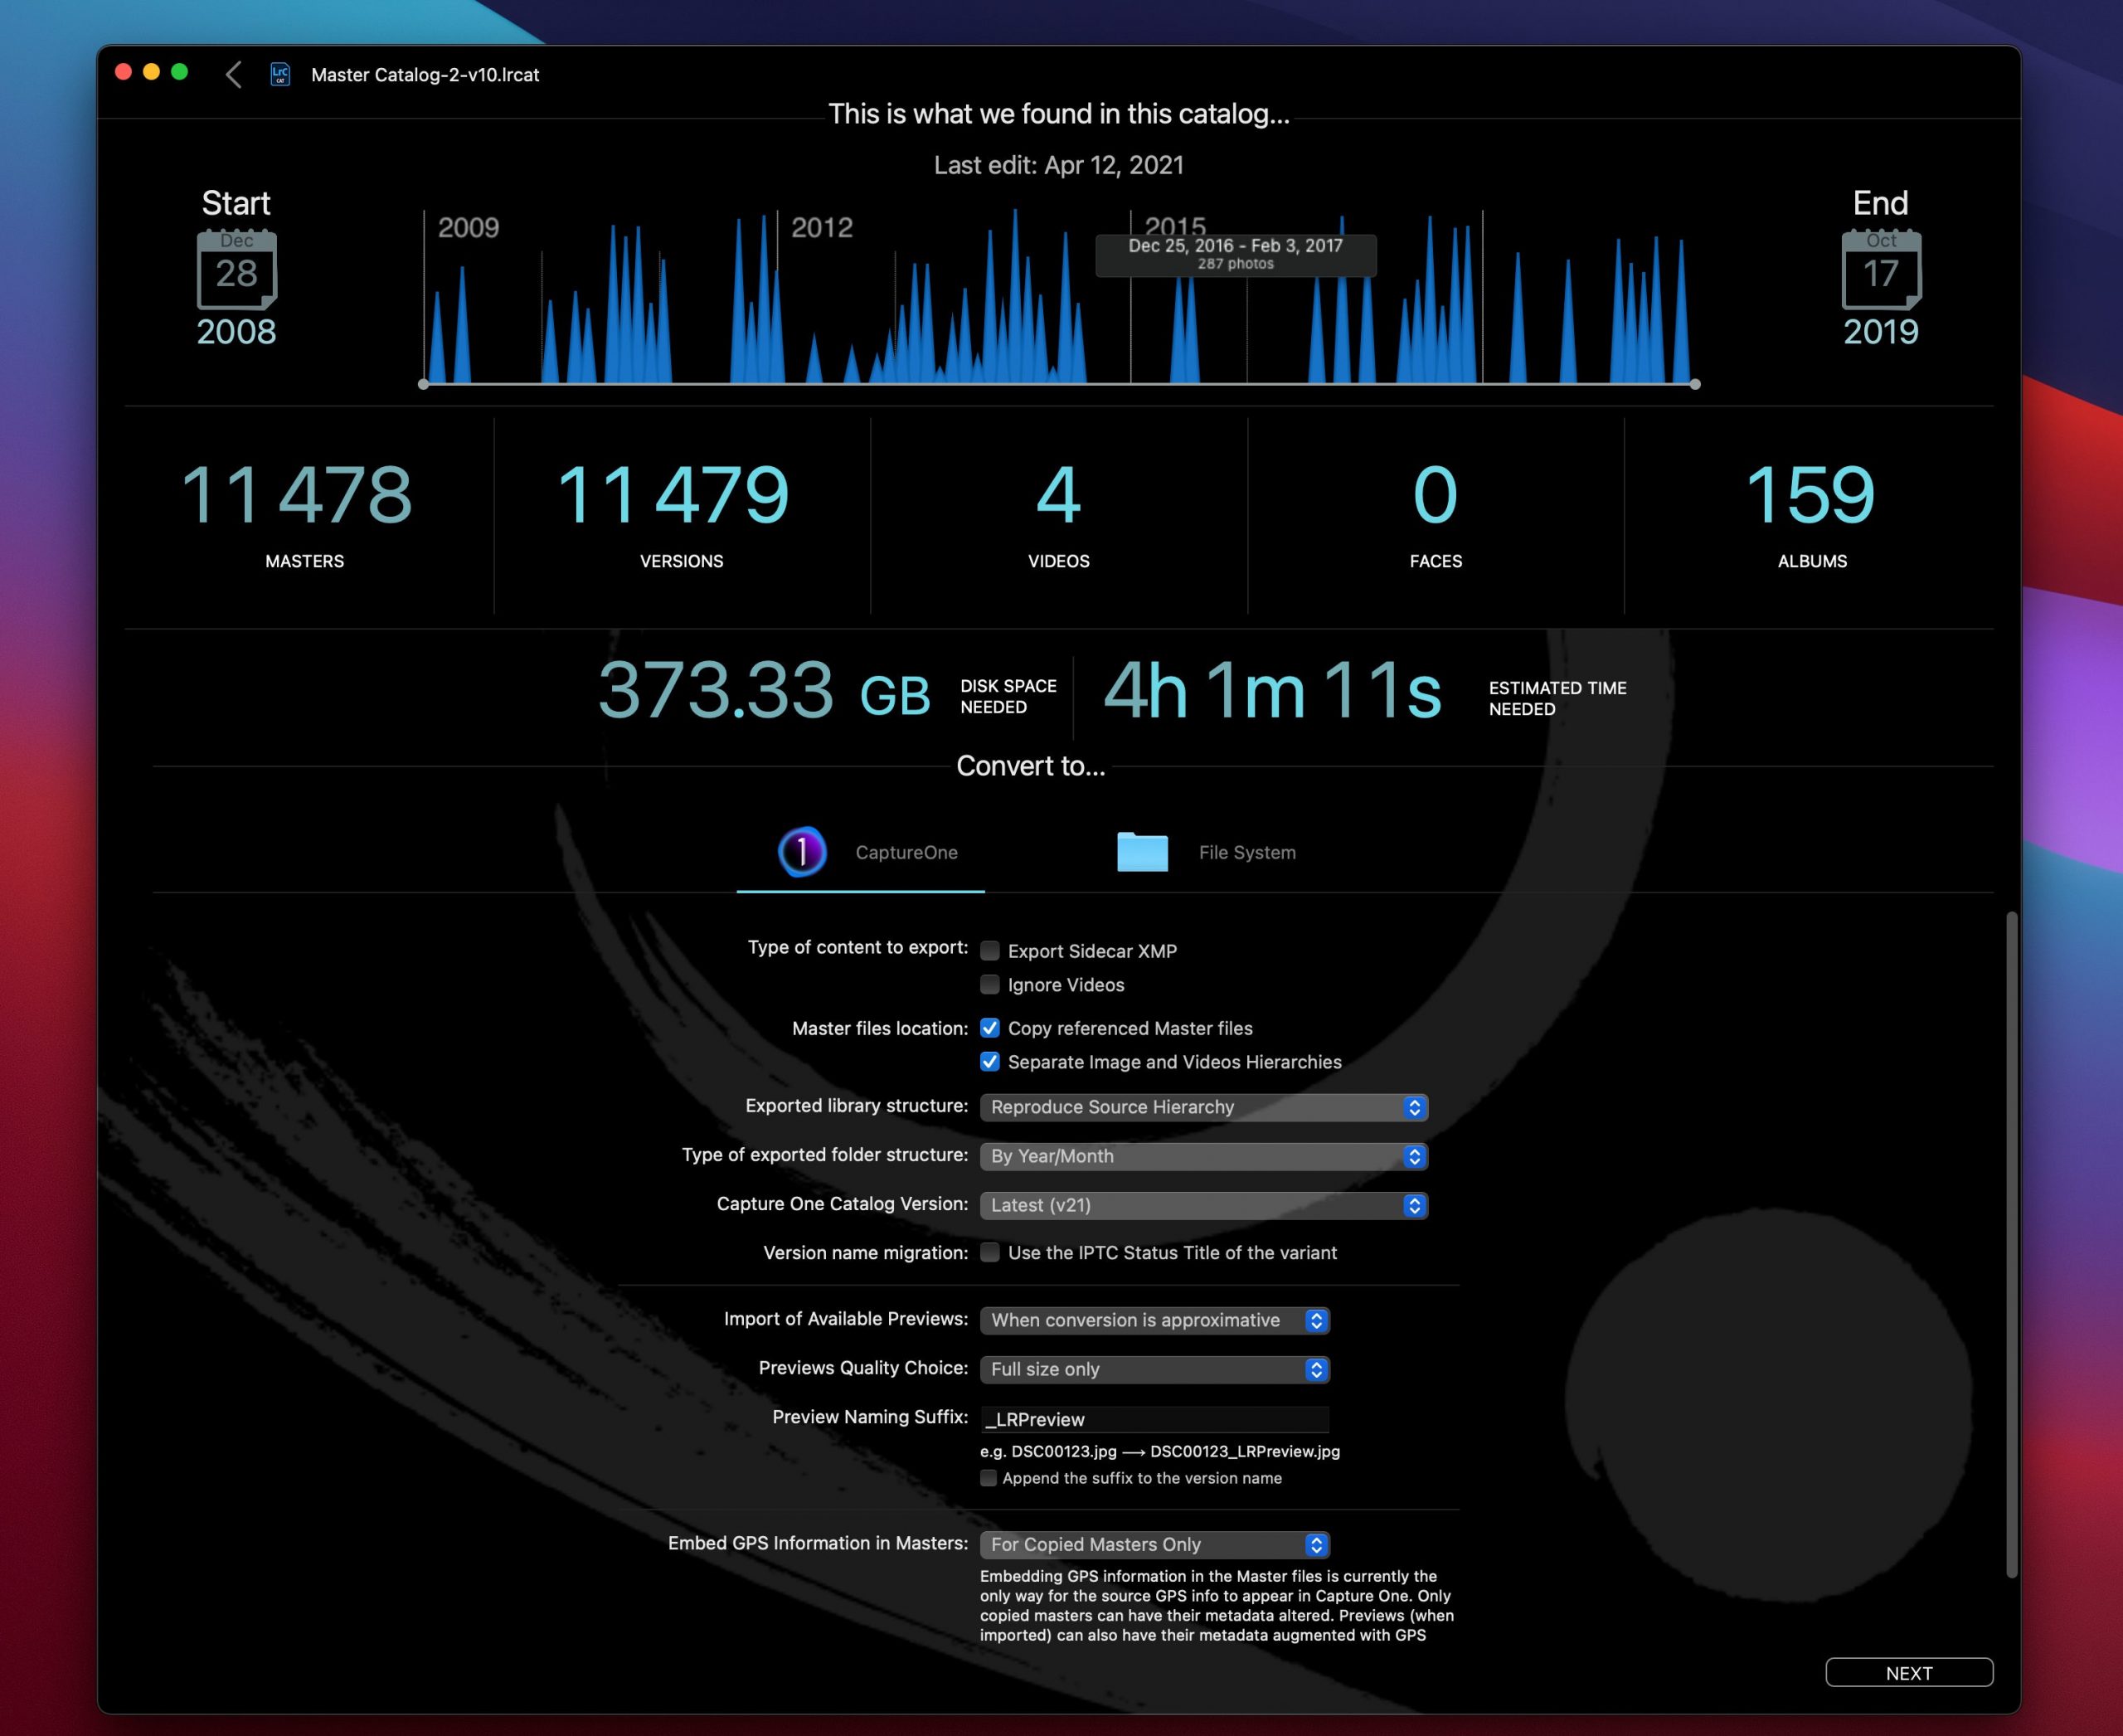Click the 11 478 MASTERS count
The height and width of the screenshot is (1736, 2123).
pos(296,494)
